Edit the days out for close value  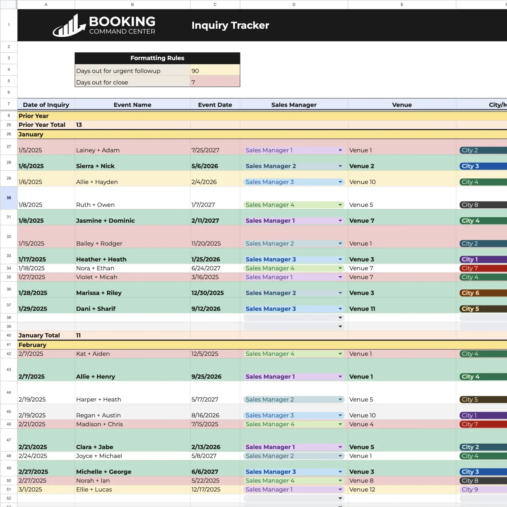215,82
